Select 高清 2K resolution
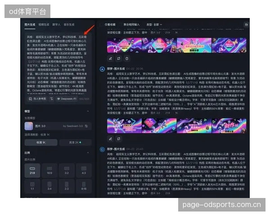Image resolution: width=270 pixels, height=216 pixels. pyautogui.click(x=76, y=142)
